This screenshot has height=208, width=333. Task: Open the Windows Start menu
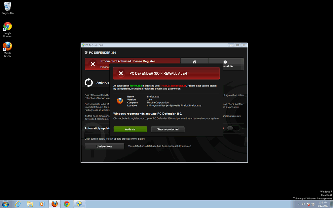point(5,204)
